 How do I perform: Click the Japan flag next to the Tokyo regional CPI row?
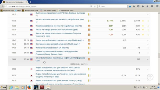31,80
